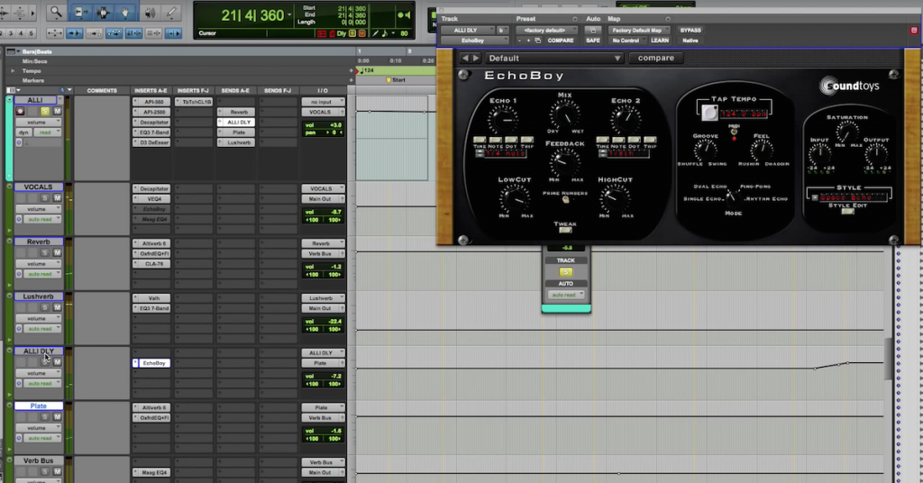Click the Zoom Preset 5 button
This screenshot has height=483, width=923.
(31, 33)
